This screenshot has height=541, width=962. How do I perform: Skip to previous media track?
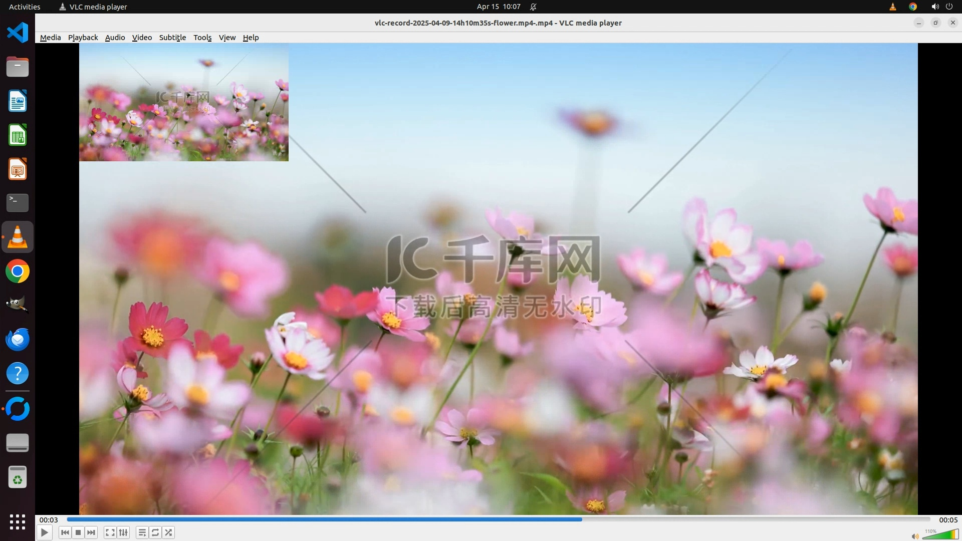(x=65, y=532)
